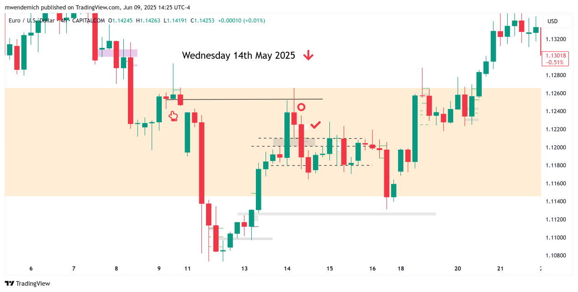This screenshot has height=292, width=578.
Task: Click date label 21 on the time axis
Action: [500, 269]
